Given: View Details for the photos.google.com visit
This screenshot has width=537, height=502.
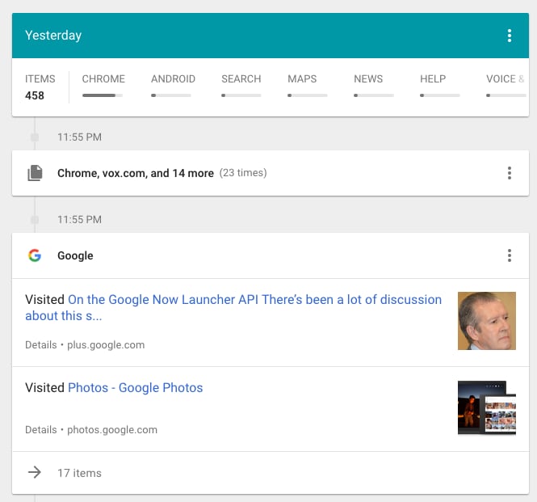Looking at the screenshot, I should click(40, 430).
